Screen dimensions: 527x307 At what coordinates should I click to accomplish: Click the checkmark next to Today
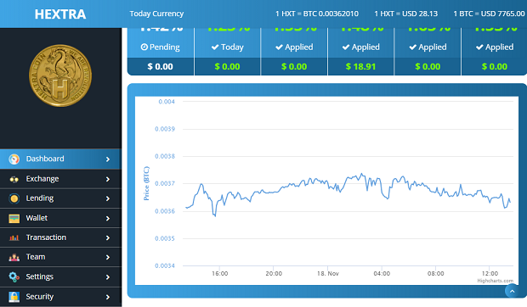tap(215, 47)
